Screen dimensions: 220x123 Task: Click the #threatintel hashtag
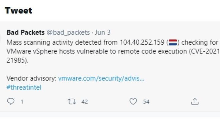24,87
